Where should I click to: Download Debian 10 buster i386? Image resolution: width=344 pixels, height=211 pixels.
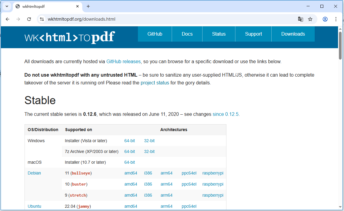pos(148,184)
